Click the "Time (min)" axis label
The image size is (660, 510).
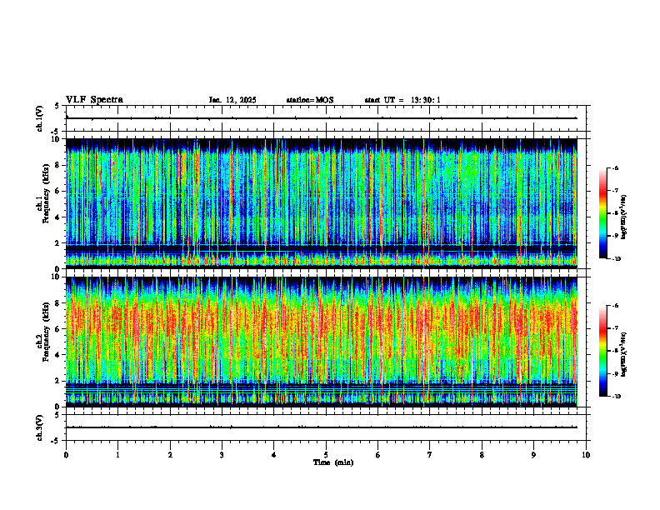pyautogui.click(x=333, y=462)
